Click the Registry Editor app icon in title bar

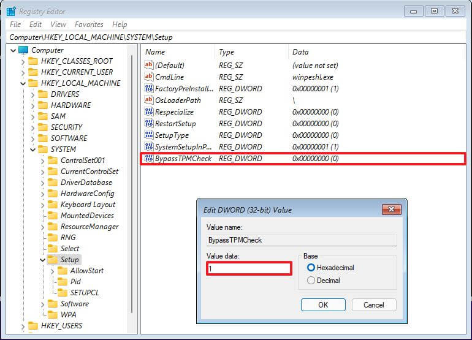coord(11,12)
